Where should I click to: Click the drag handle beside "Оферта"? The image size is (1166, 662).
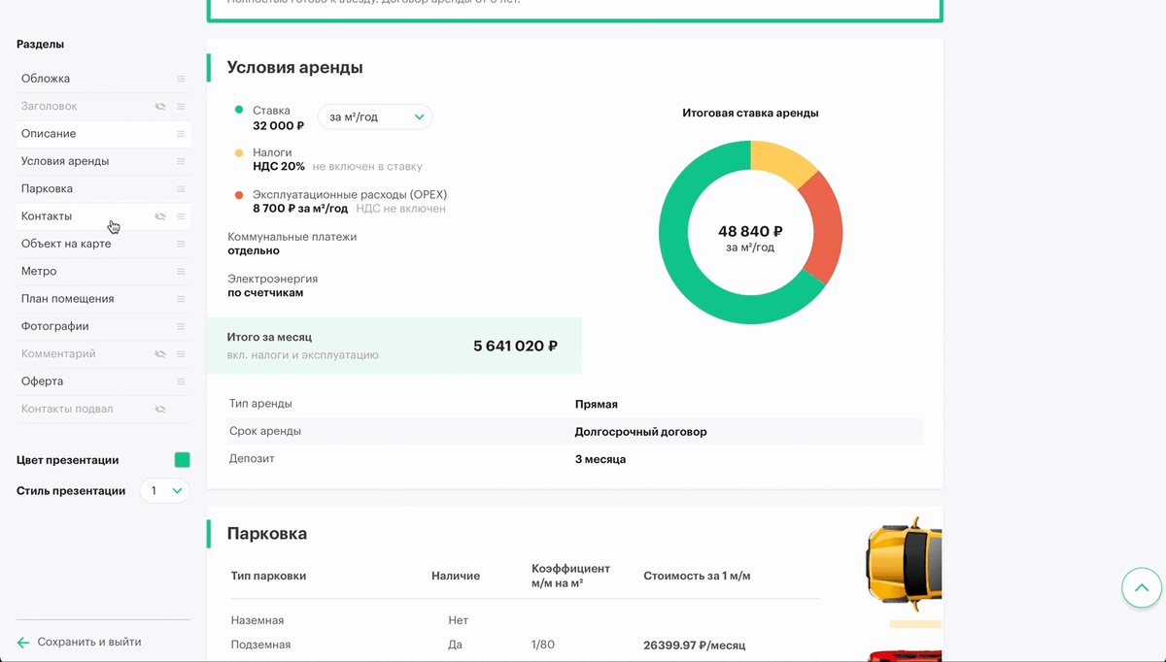[x=181, y=381]
